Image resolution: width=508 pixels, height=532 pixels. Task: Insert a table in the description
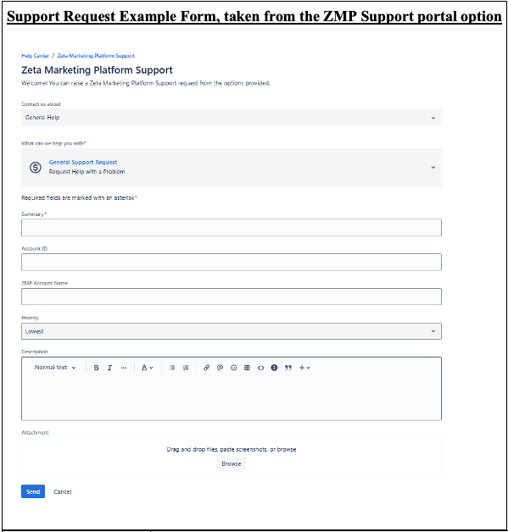[x=247, y=368]
